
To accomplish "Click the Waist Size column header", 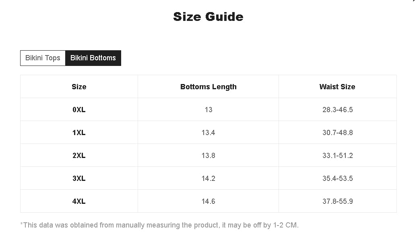I will point(337,87).
